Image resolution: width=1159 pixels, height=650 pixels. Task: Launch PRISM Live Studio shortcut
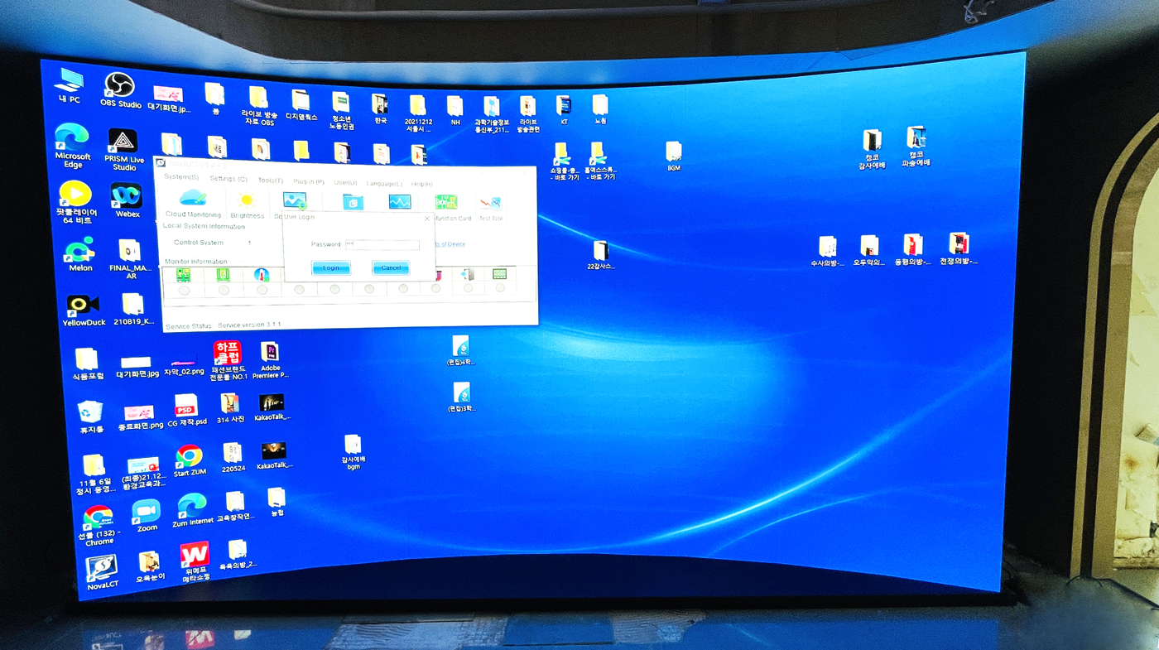(x=123, y=142)
